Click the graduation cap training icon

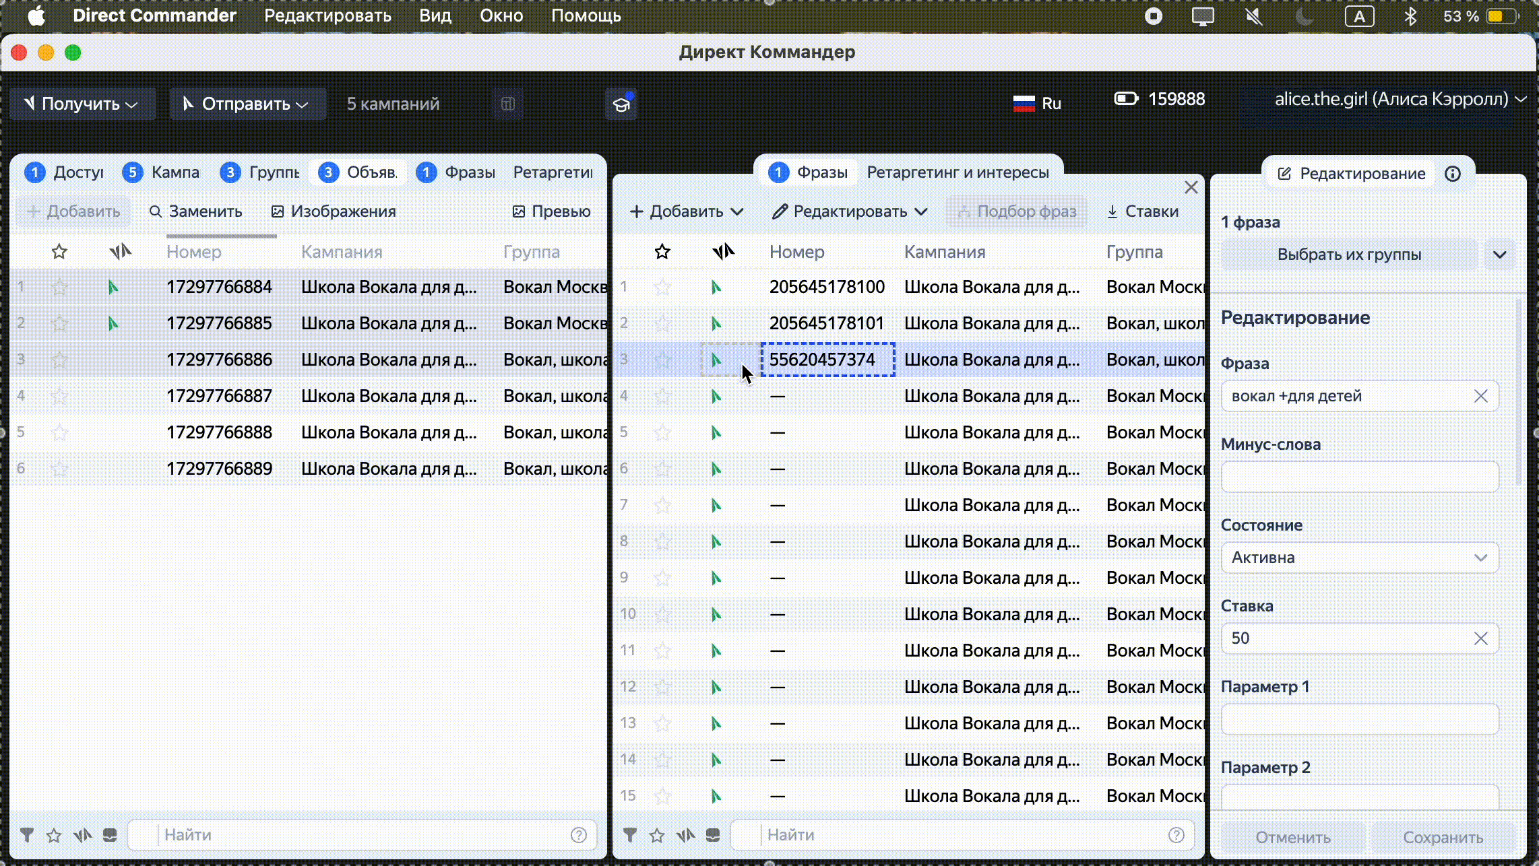coord(621,104)
